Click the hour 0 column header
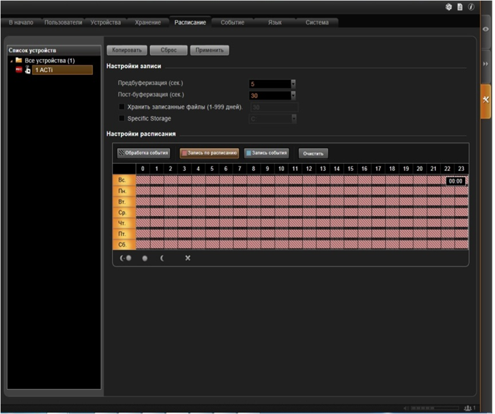Screen dimensions: 495x414 tap(143, 169)
